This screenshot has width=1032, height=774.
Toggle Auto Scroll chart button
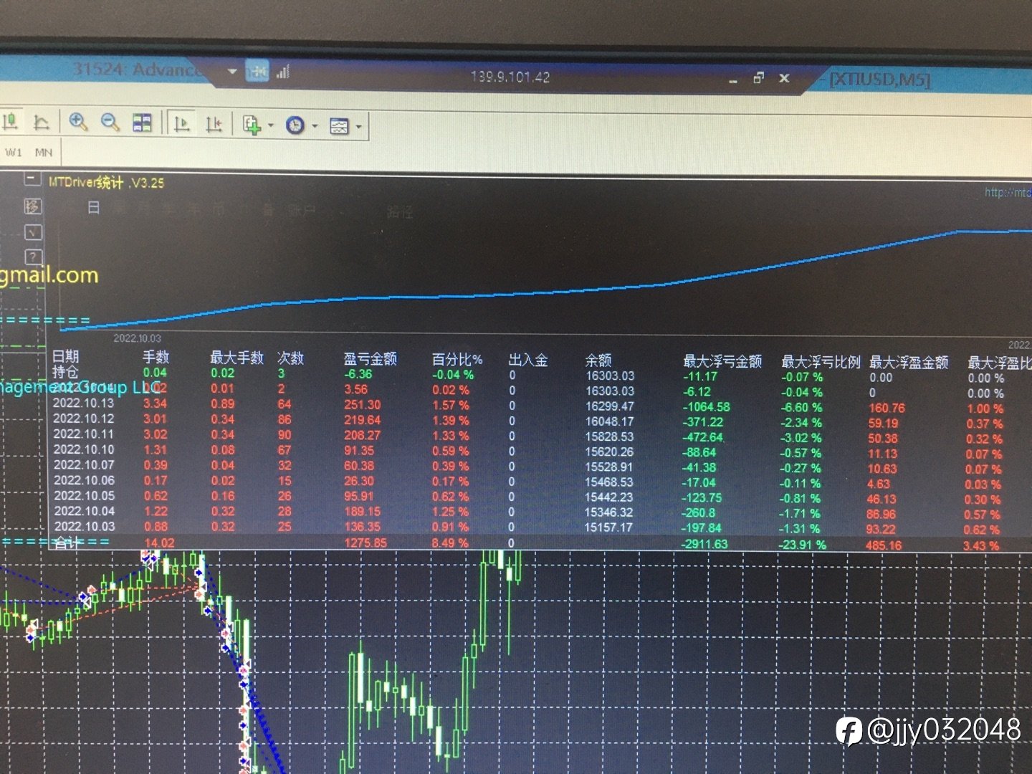click(x=182, y=124)
